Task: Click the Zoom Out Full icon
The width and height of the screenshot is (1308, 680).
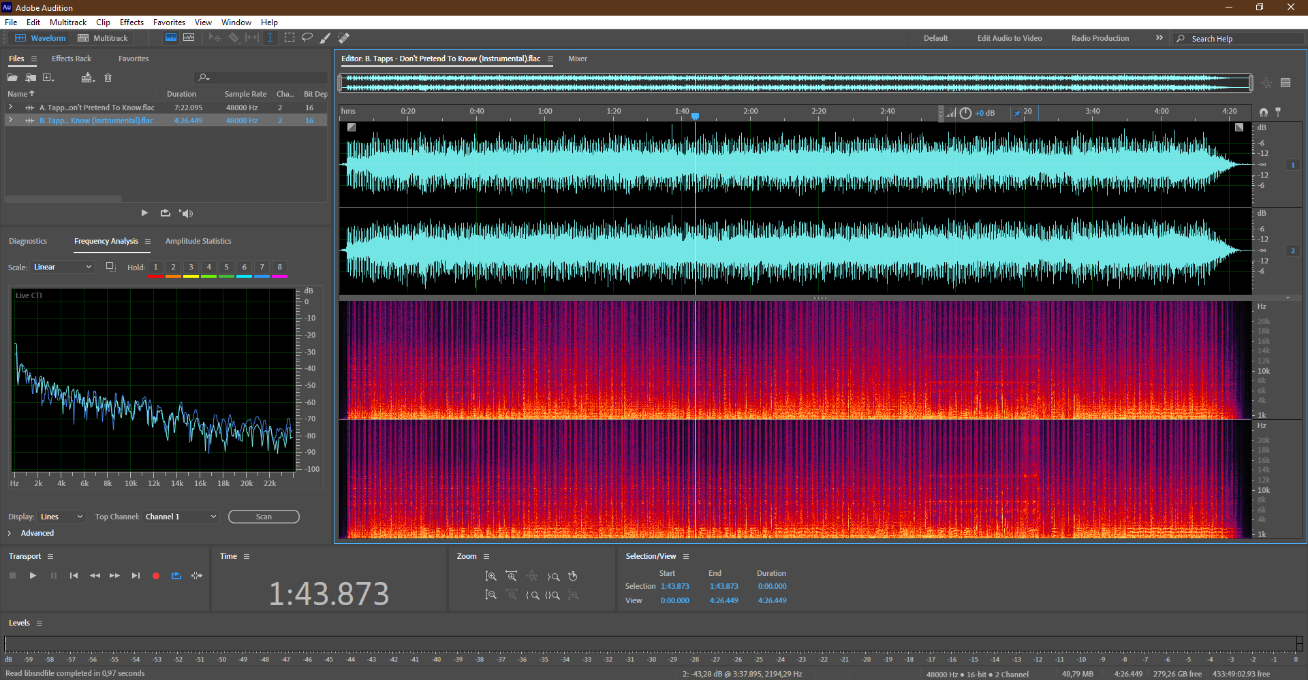Action: [x=532, y=576]
